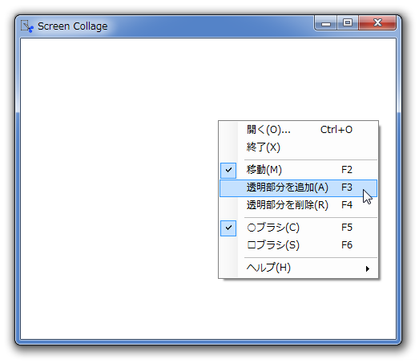Expand the arrow beside ヘルプ(H)
Image resolution: width=419 pixels, height=363 pixels.
point(368,268)
